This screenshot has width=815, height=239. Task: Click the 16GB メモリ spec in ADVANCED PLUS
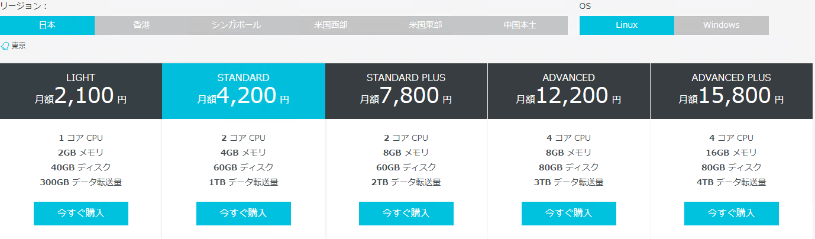pyautogui.click(x=732, y=153)
